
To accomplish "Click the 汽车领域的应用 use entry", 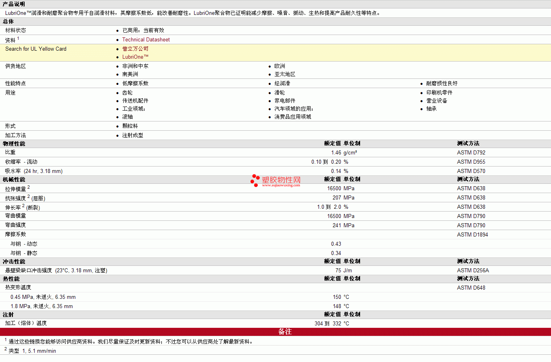I will point(294,109).
